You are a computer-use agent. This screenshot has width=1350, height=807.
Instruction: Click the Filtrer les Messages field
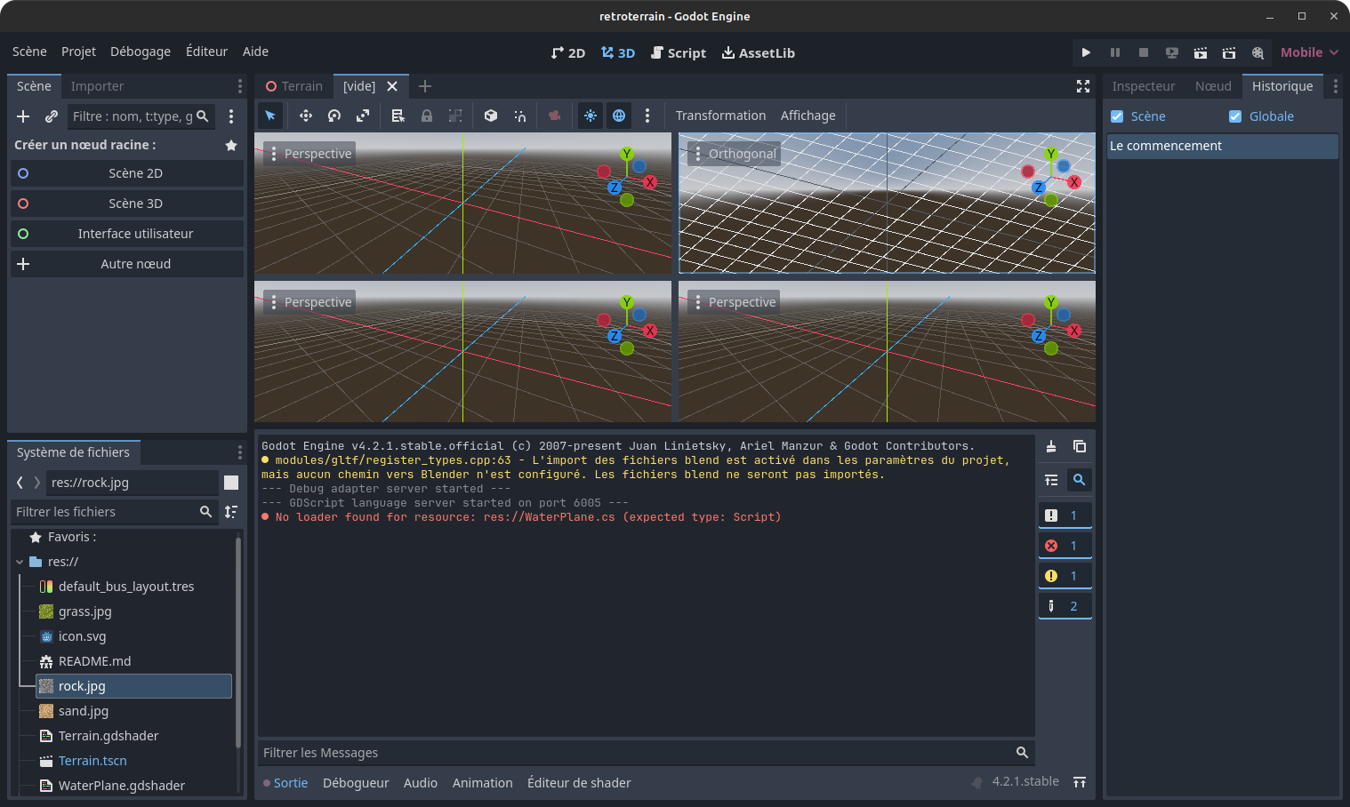636,753
